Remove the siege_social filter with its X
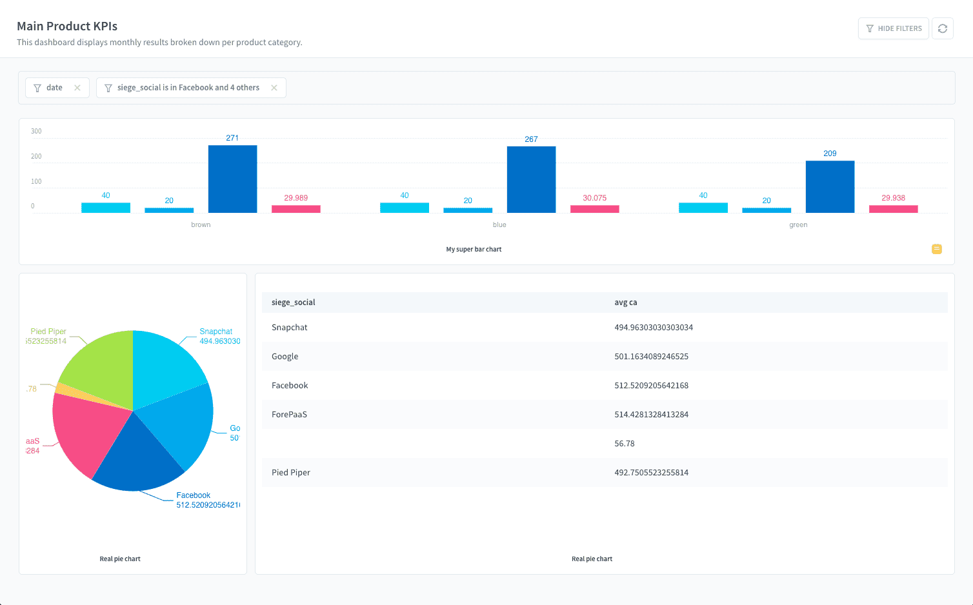Image resolution: width=973 pixels, height=605 pixels. tap(274, 88)
